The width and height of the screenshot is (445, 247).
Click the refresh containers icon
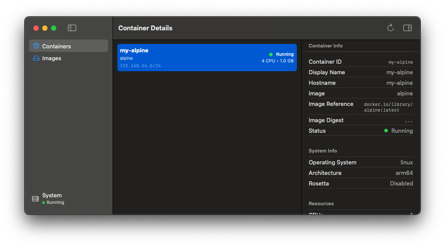click(390, 28)
